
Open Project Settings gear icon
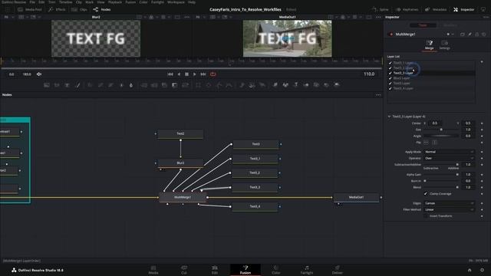coord(483,270)
